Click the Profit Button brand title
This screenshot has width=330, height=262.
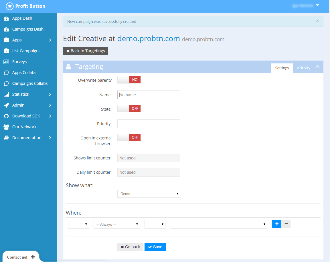[30, 6]
